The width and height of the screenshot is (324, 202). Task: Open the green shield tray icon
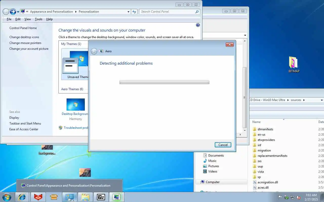[286, 197]
